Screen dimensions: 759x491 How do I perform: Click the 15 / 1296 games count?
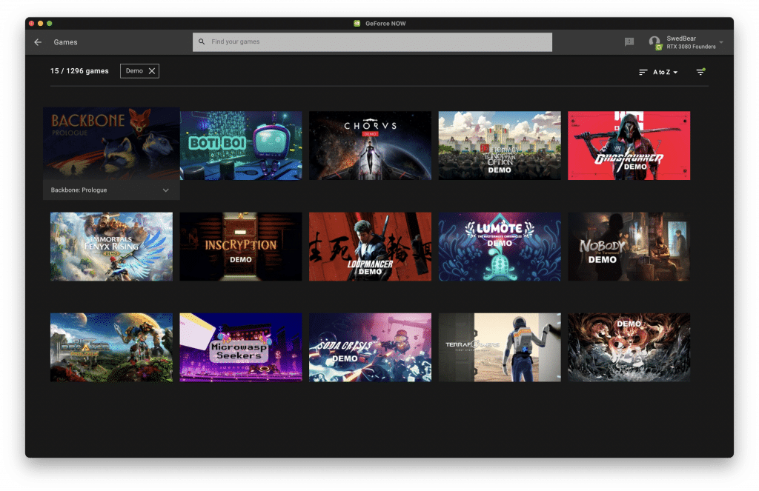[79, 71]
